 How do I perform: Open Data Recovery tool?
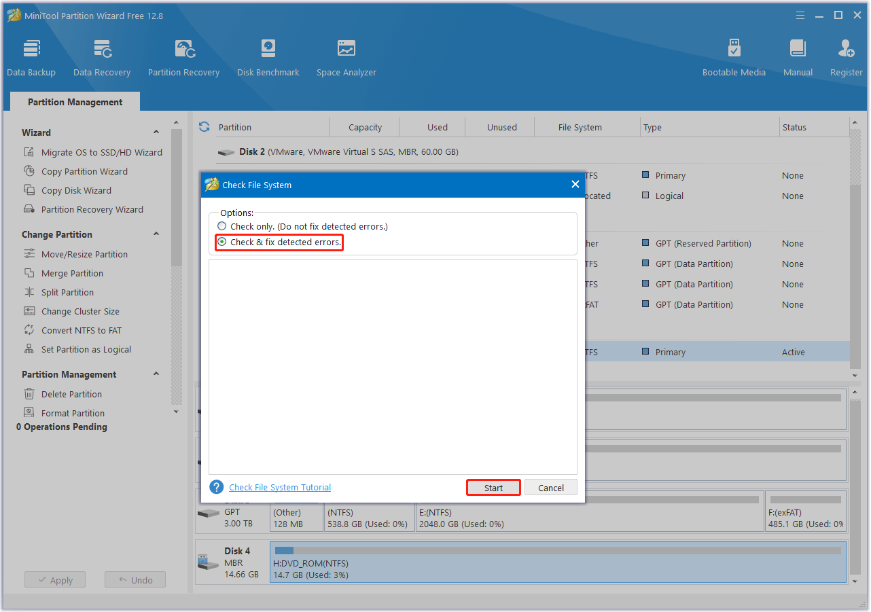coord(102,58)
